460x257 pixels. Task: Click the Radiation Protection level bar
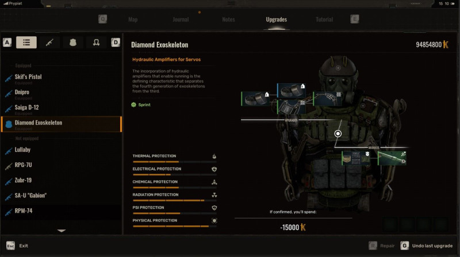coord(175,201)
